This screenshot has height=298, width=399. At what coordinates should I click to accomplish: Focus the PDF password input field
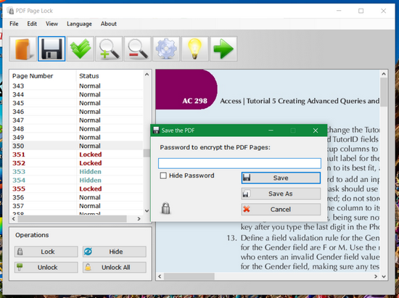(x=239, y=163)
